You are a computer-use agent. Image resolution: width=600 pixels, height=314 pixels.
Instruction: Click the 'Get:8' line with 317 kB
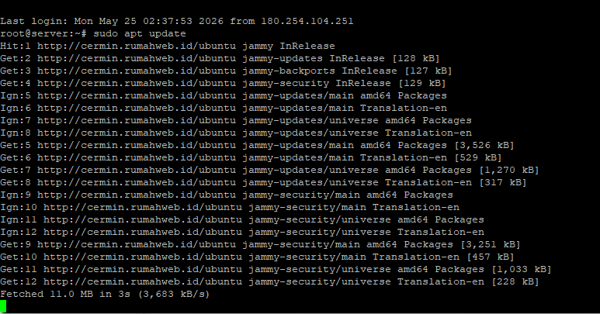[263, 183]
